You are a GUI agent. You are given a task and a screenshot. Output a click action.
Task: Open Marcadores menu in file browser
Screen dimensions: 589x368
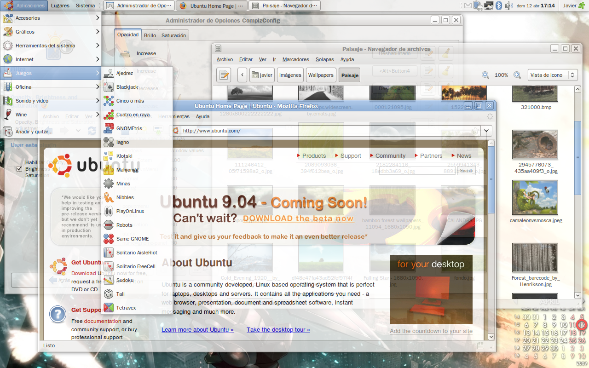point(295,59)
